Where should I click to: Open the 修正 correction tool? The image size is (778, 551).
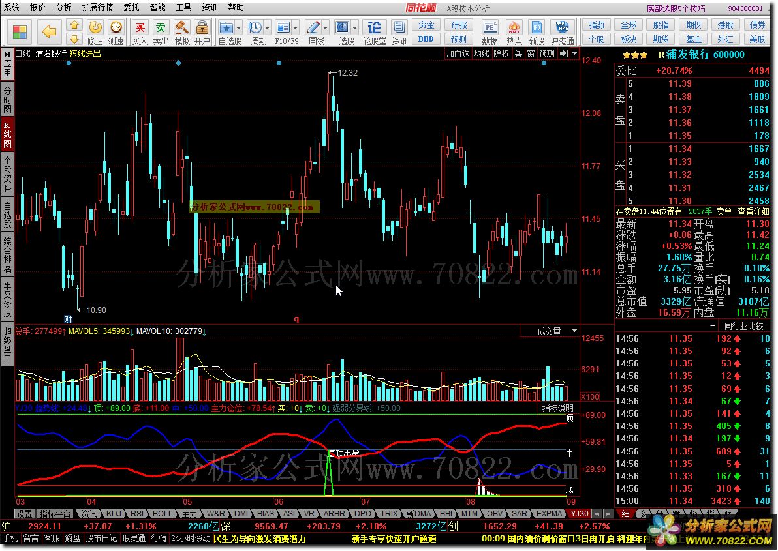[95, 32]
